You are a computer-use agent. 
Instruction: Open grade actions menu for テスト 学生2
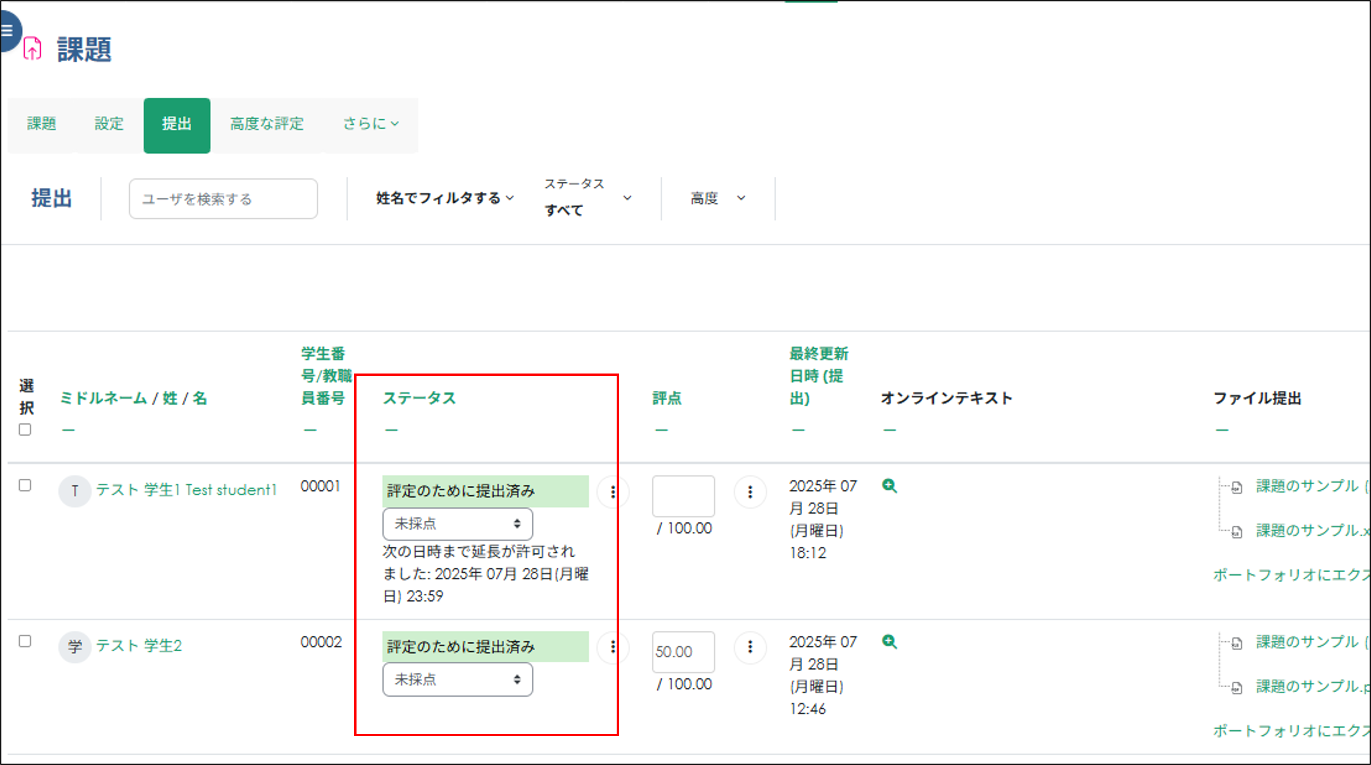click(x=750, y=647)
